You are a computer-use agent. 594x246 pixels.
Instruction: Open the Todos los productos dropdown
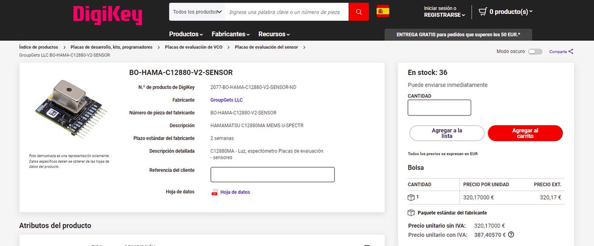click(197, 11)
